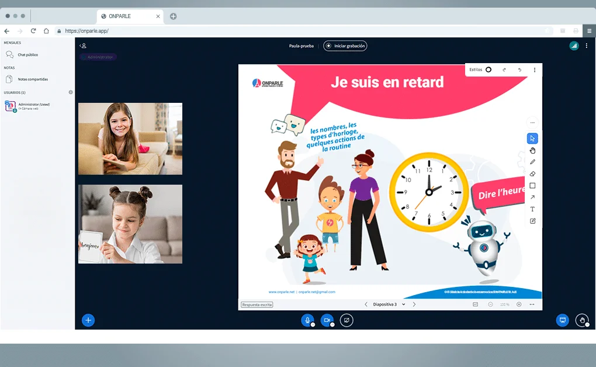Viewport: 596px width, 367px height.
Task: Go to the next slide with the right arrow
Action: [x=414, y=304]
